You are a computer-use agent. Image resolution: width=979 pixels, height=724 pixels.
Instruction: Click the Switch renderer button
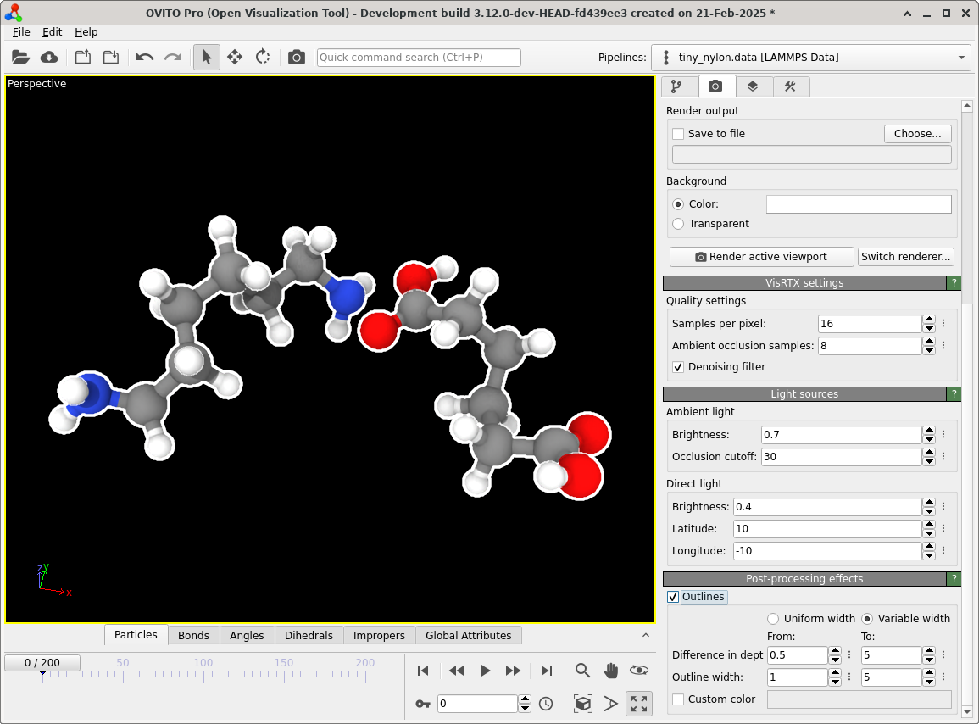[906, 257]
